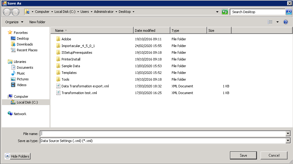Click the Favorites star icon
Screen dimensions: 293x164
point(10,32)
